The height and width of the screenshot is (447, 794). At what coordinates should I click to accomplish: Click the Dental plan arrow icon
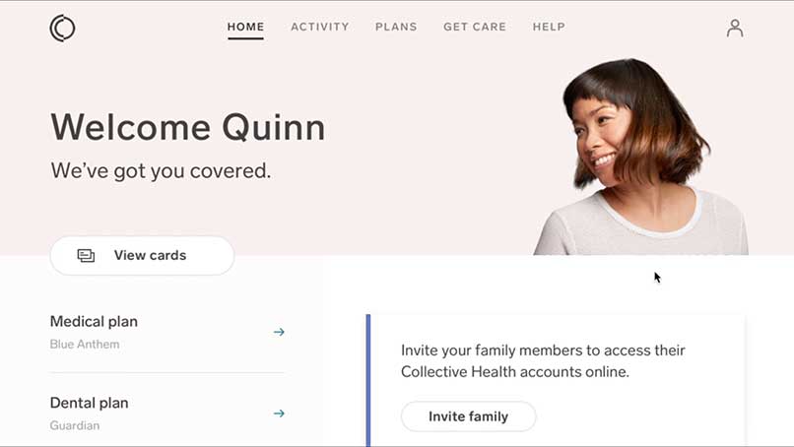pyautogui.click(x=279, y=414)
